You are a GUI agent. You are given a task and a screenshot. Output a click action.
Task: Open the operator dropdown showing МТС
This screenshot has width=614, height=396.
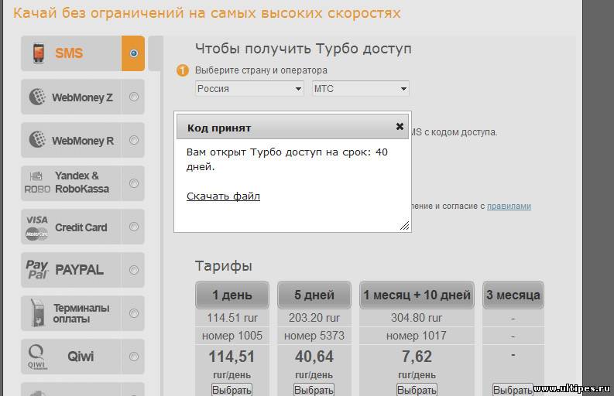coord(360,89)
